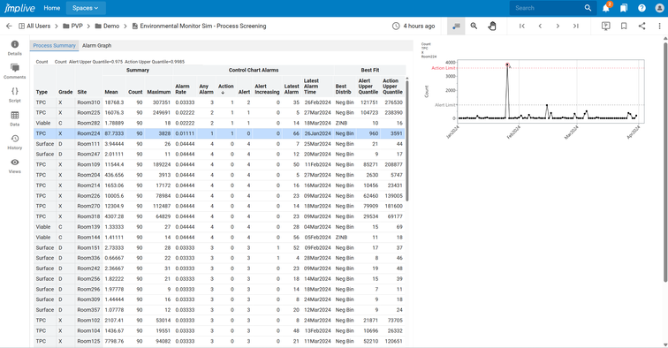Viewport: 668px width, 348px height.
Task: Navigate to All Users breadcrumb
Action: pyautogui.click(x=34, y=26)
